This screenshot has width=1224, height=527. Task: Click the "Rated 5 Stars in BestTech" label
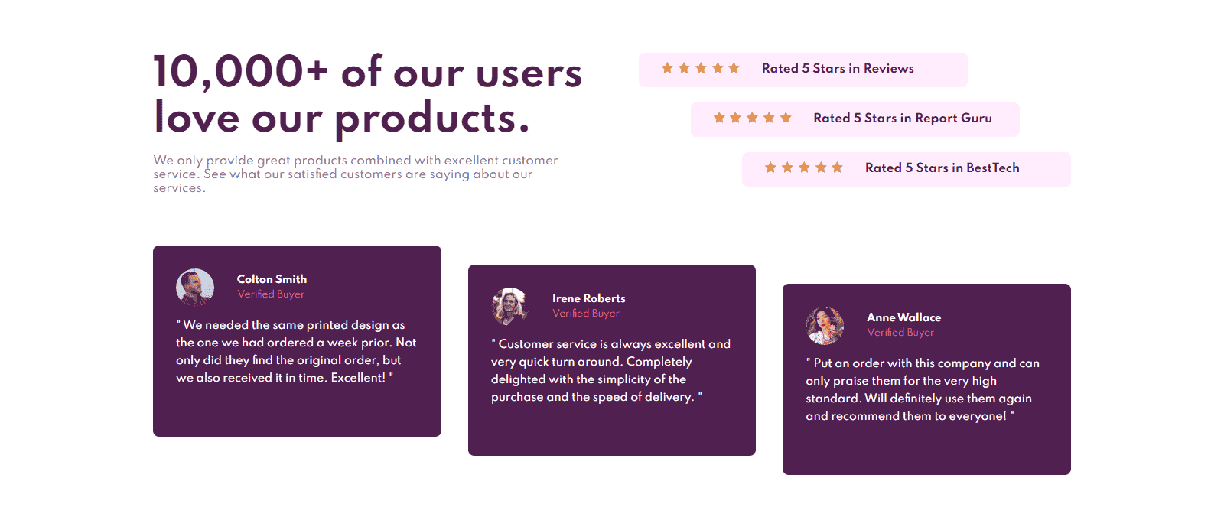click(942, 168)
